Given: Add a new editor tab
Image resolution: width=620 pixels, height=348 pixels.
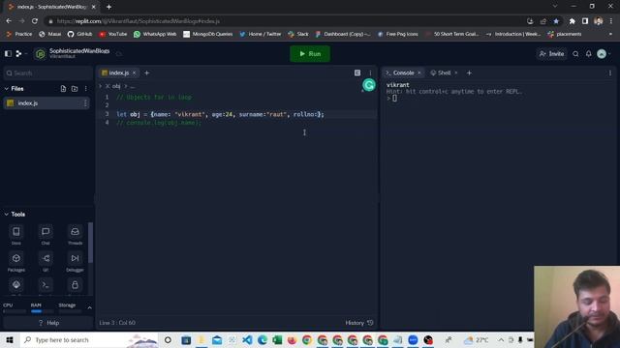Looking at the screenshot, I should coord(146,73).
